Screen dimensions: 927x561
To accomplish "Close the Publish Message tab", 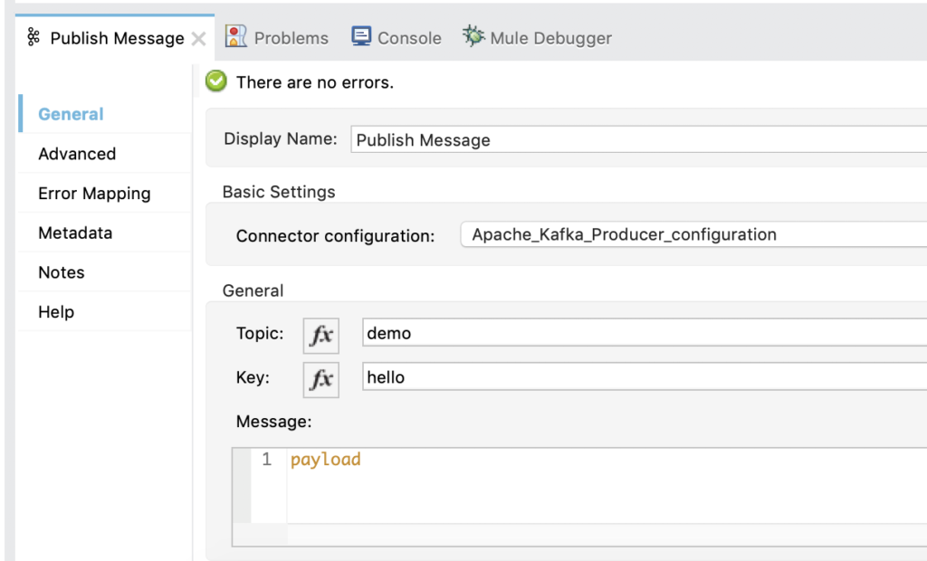I will click(196, 39).
